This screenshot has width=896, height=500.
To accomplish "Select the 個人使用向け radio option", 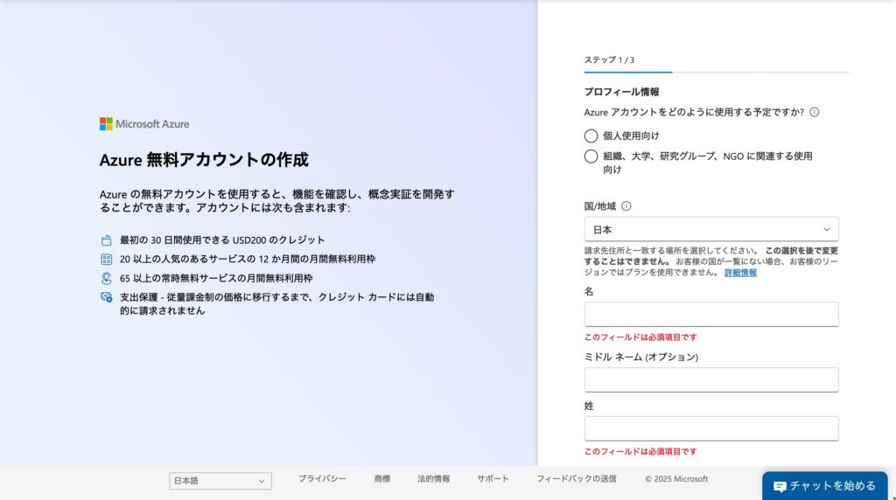I will point(591,135).
